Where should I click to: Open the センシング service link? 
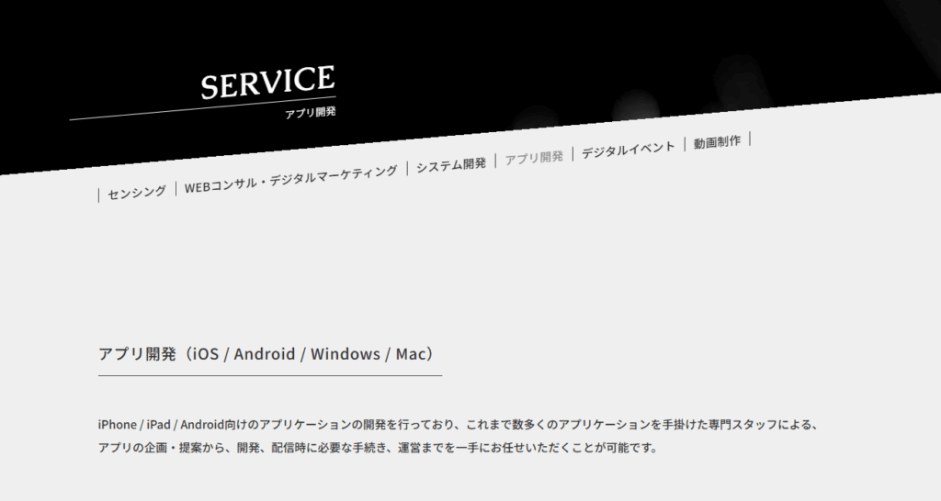tap(137, 192)
